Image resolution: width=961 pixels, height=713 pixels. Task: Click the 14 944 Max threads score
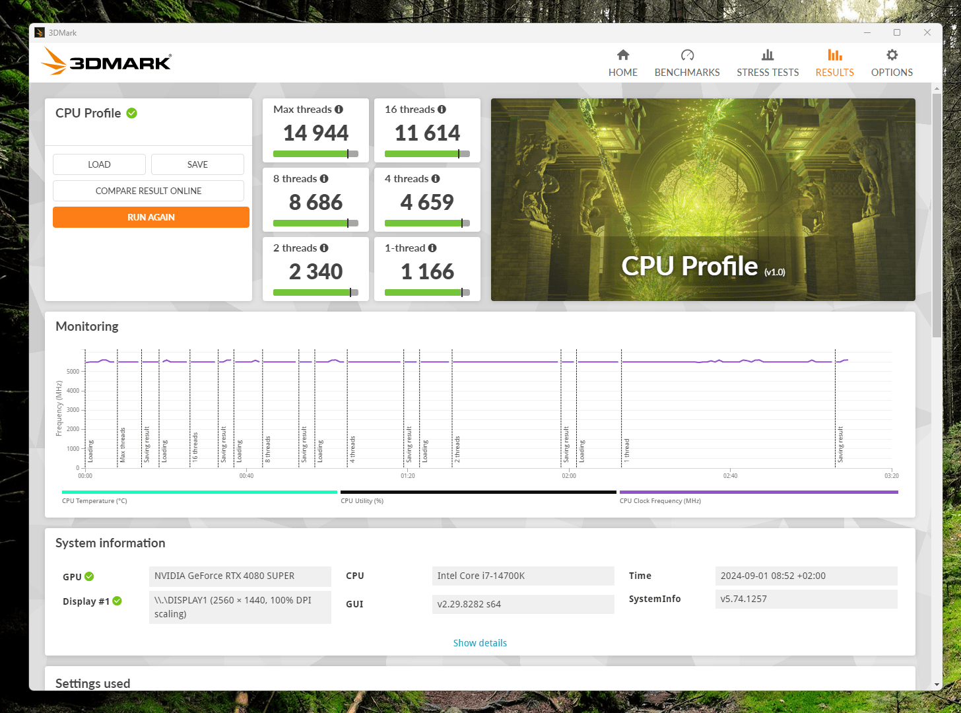point(315,133)
